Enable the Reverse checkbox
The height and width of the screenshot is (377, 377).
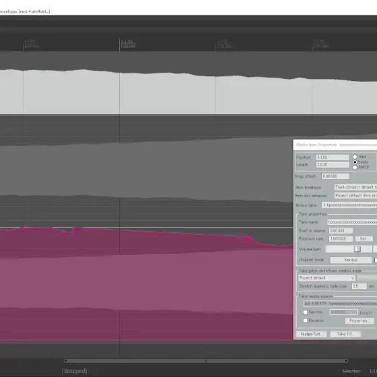(306, 320)
